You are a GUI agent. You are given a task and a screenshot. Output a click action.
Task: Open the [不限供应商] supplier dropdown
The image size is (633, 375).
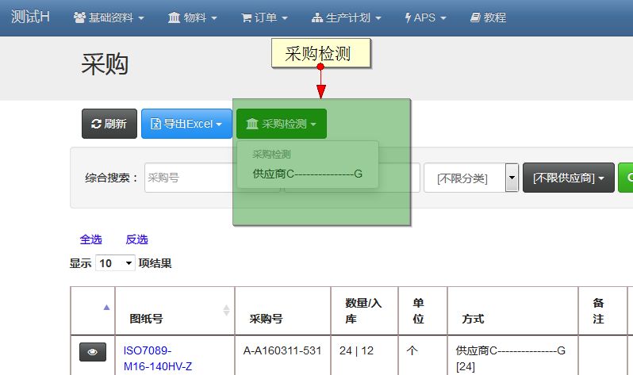(x=568, y=178)
